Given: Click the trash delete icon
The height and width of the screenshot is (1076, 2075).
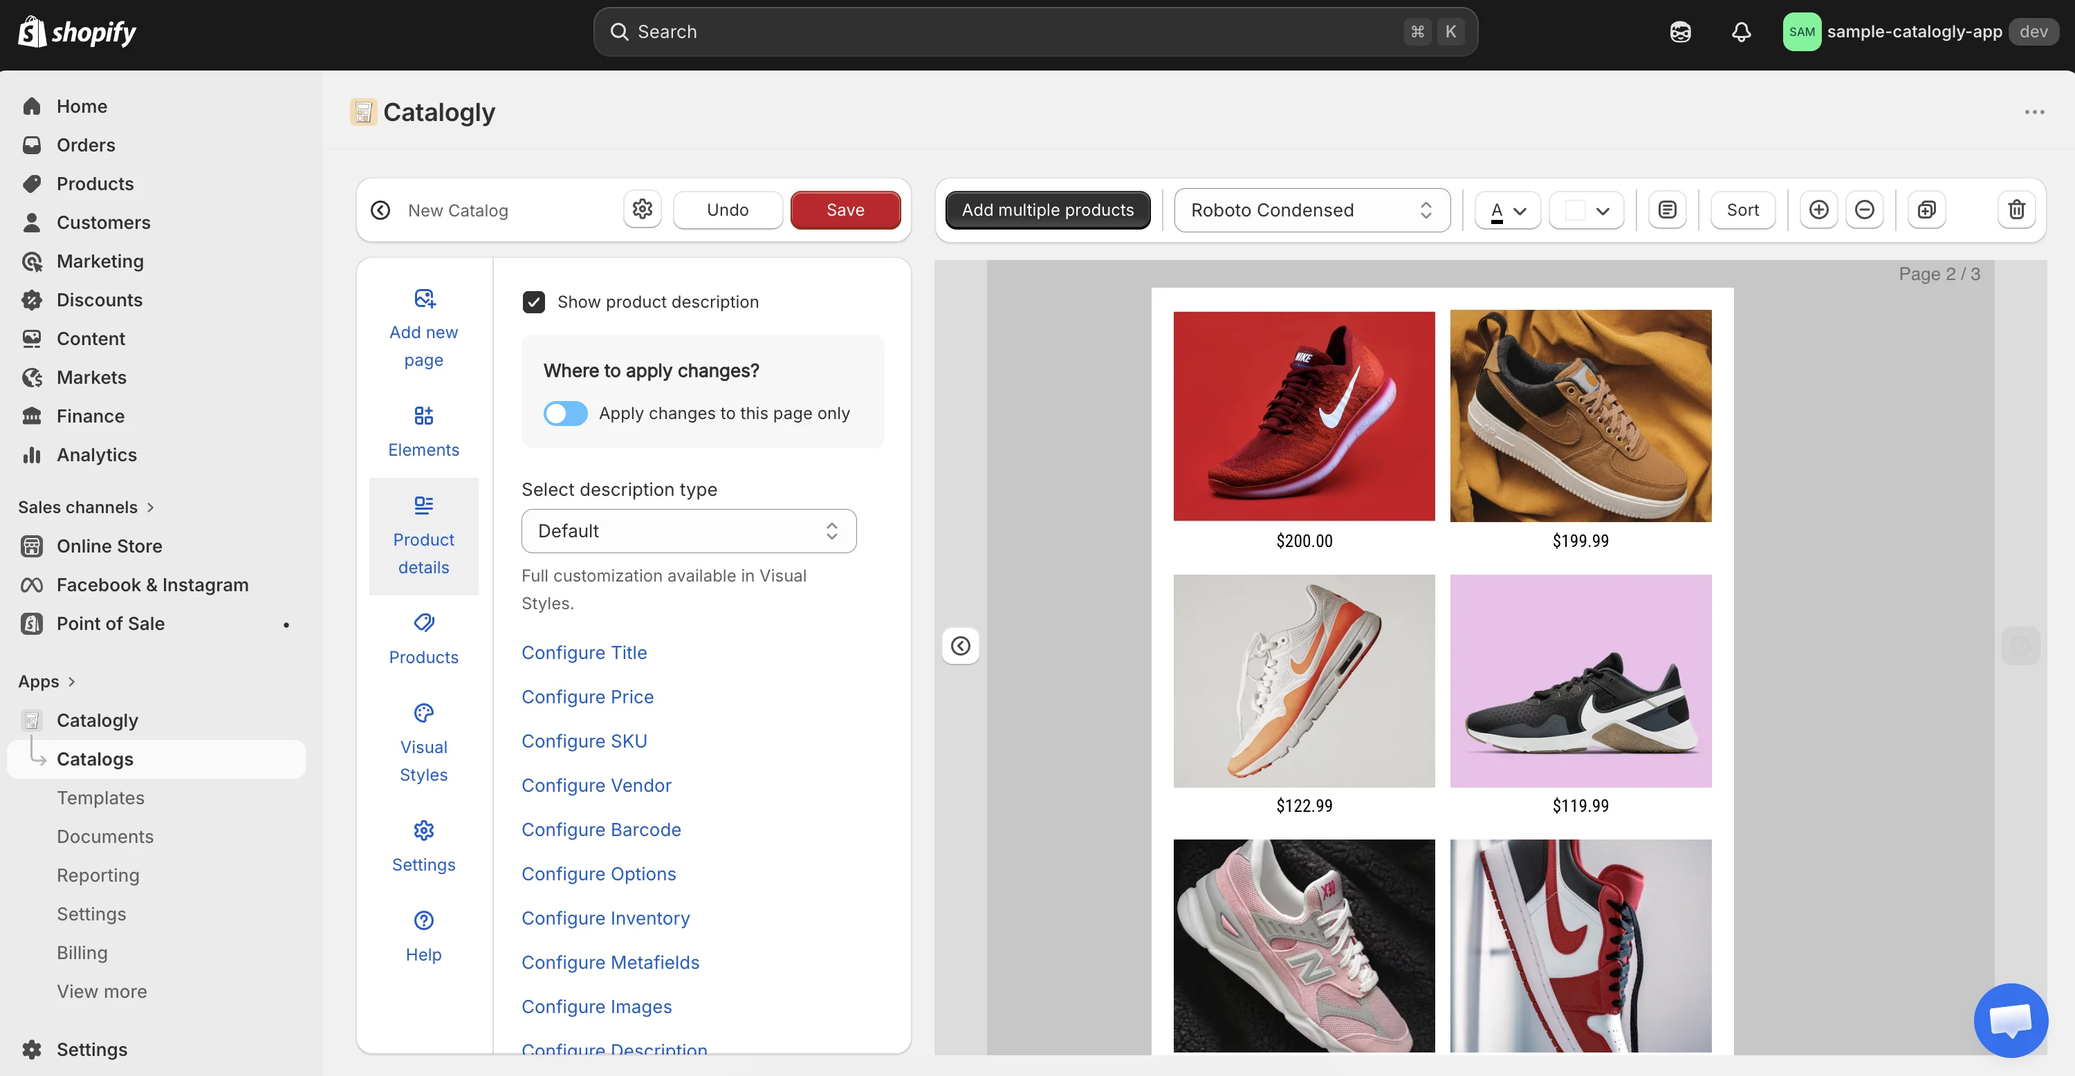Looking at the screenshot, I should tap(2017, 210).
